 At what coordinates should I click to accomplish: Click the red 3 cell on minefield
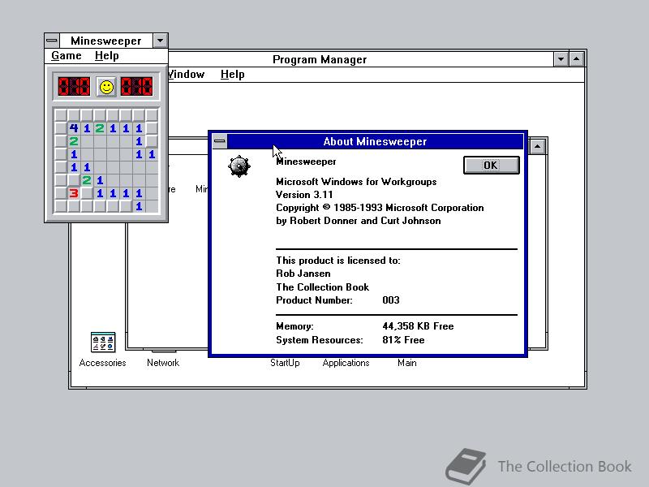tap(74, 193)
